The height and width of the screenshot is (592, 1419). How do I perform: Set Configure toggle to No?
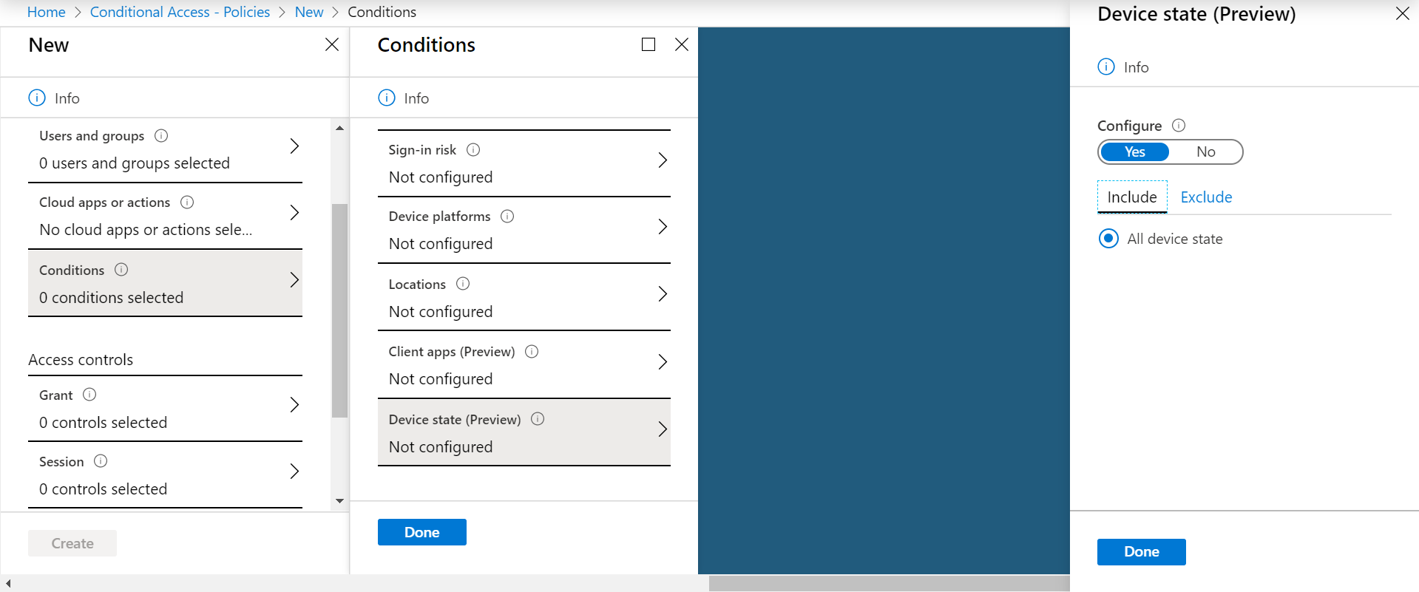[x=1205, y=152]
